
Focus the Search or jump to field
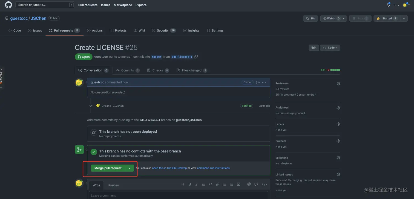tap(45, 5)
